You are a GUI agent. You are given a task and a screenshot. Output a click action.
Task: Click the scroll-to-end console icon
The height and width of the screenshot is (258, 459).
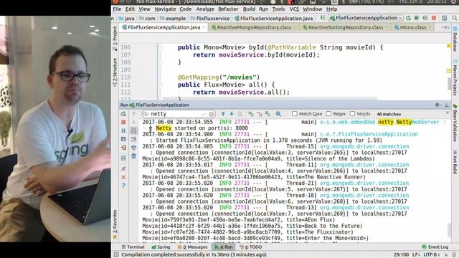pyautogui.click(x=134, y=139)
